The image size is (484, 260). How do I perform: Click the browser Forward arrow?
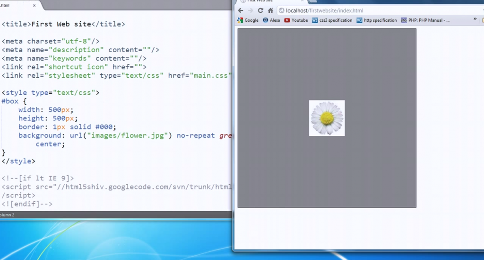[251, 10]
